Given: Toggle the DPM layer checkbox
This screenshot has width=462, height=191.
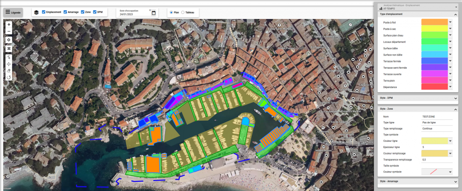Looking at the screenshot, I should coord(95,12).
